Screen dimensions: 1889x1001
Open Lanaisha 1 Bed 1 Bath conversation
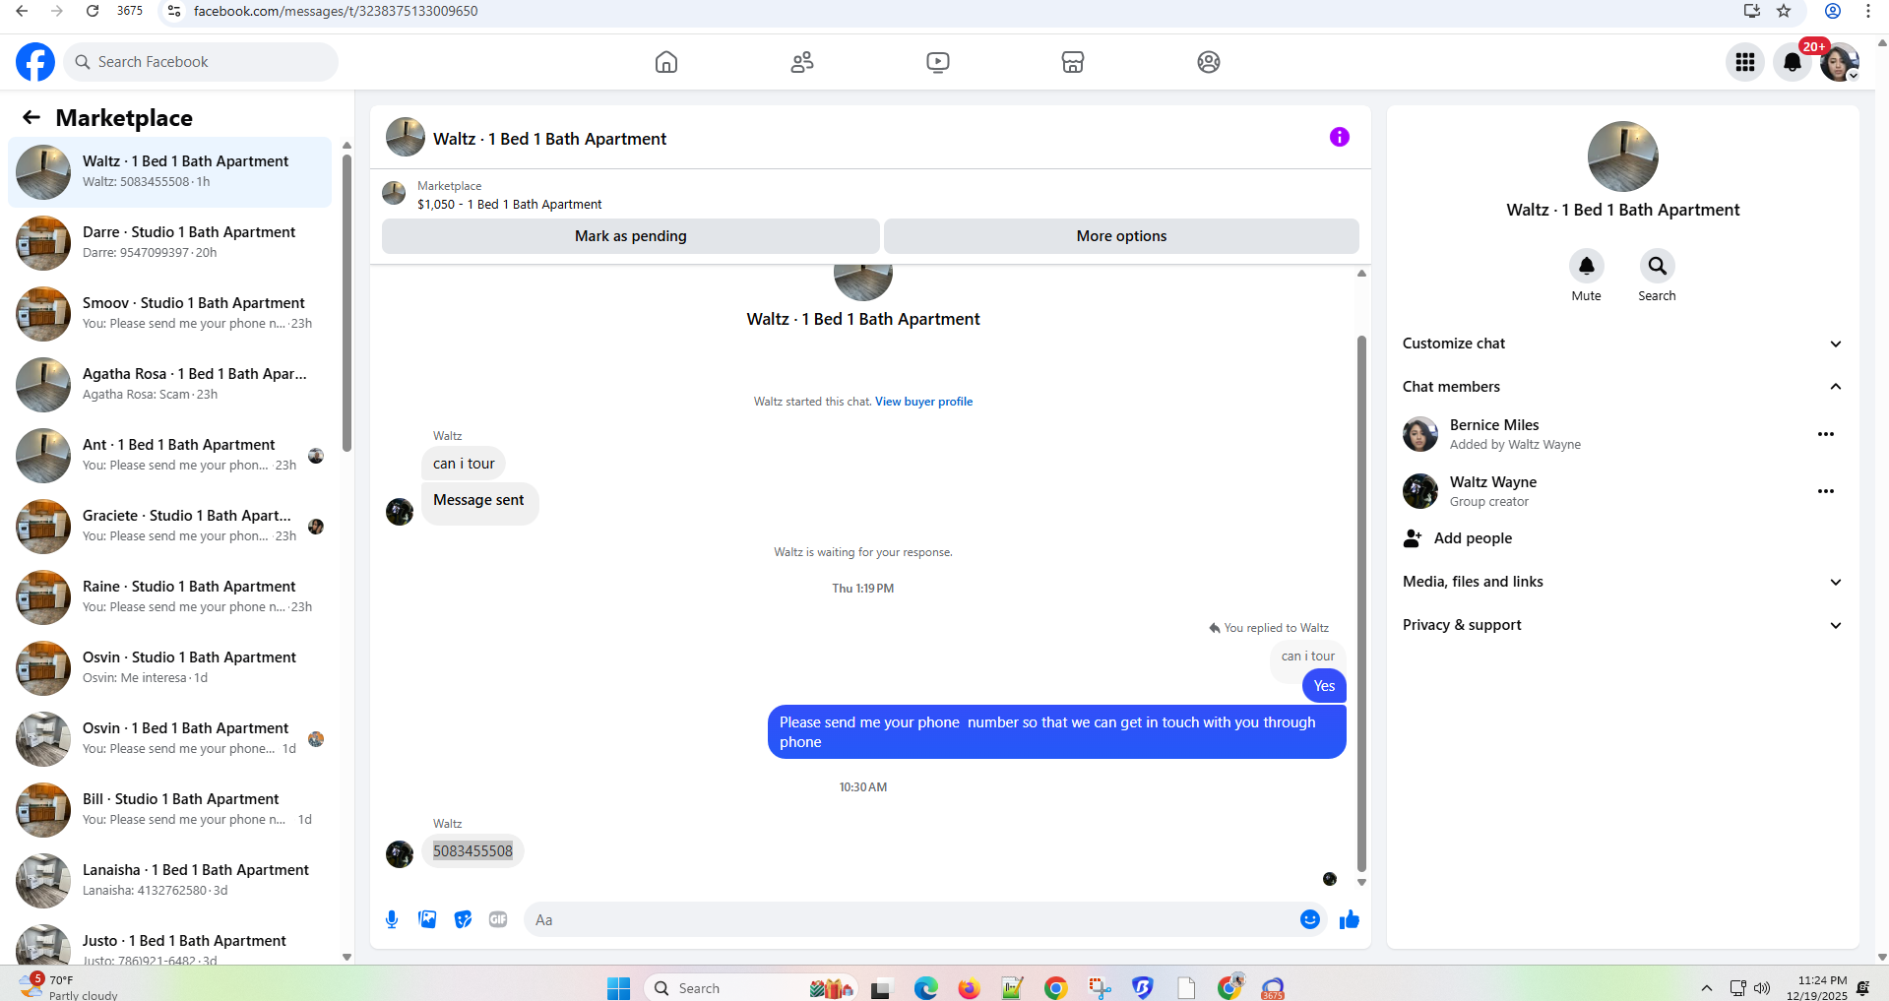pos(170,881)
